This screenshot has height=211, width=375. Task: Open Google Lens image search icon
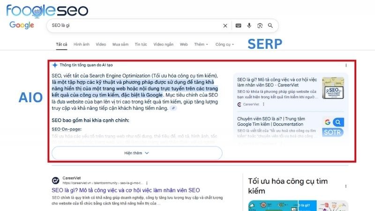(260, 26)
